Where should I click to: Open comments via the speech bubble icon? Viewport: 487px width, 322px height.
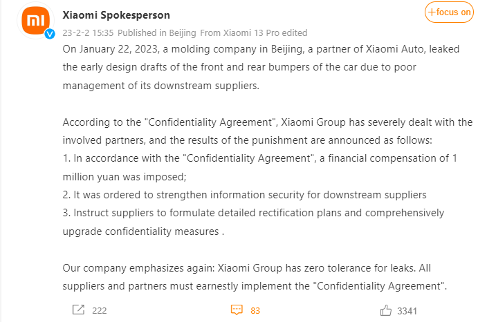(x=237, y=310)
